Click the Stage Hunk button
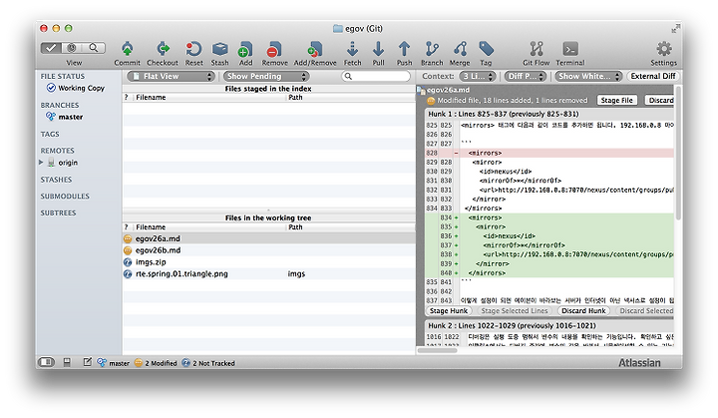Viewport: 718px width, 418px height. pos(449,310)
